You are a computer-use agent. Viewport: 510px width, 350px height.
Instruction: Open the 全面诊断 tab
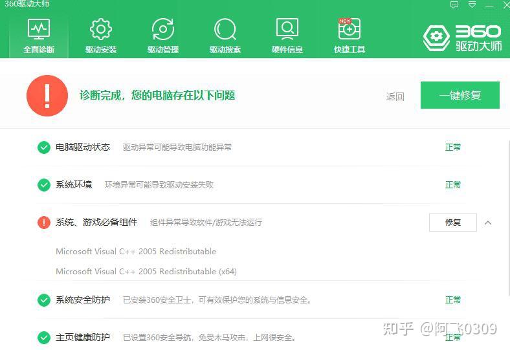coord(39,36)
